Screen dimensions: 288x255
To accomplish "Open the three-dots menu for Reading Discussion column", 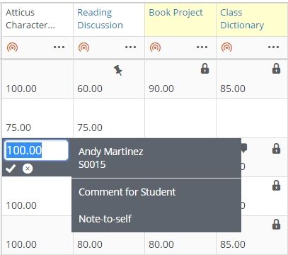I will (130, 47).
